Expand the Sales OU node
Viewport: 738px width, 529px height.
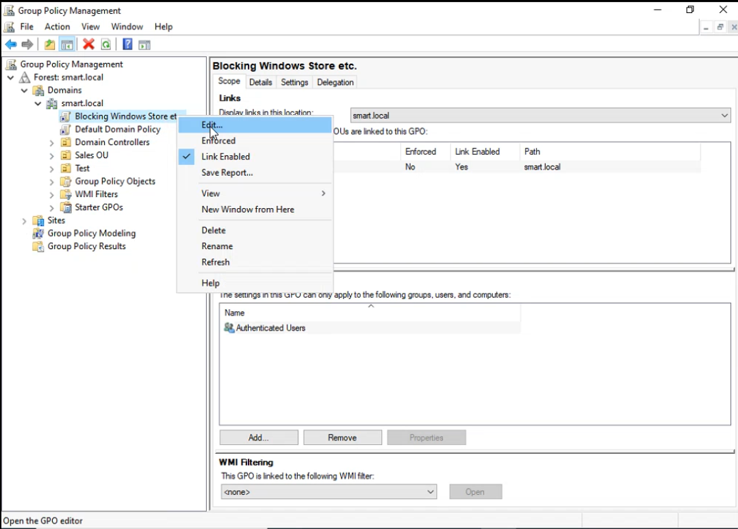tap(52, 156)
